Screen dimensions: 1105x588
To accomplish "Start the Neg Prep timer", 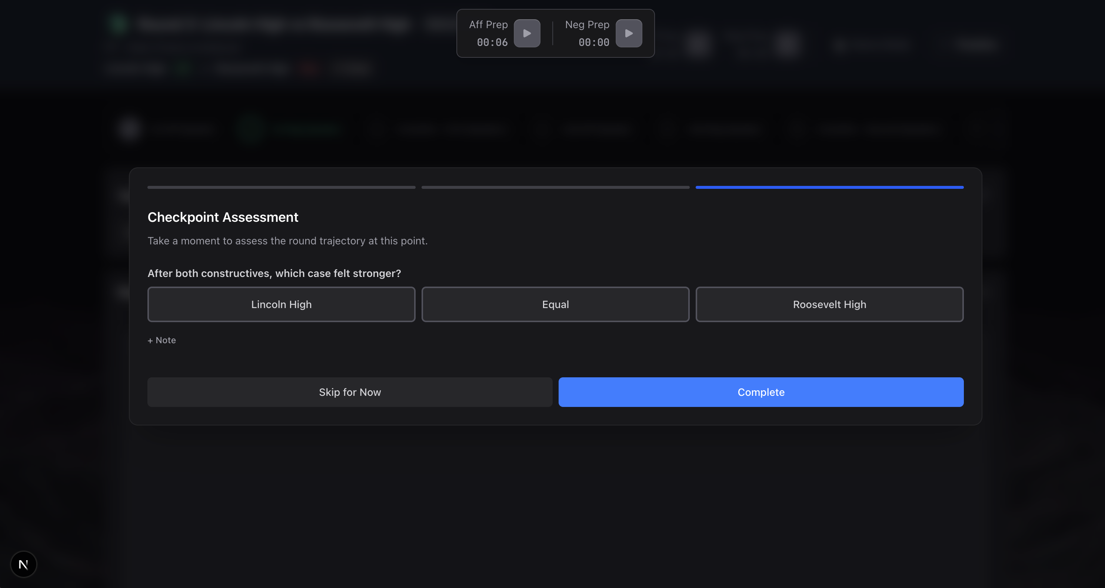I will click(x=628, y=33).
